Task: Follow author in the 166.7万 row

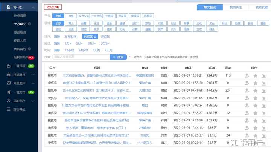Action: point(247,98)
